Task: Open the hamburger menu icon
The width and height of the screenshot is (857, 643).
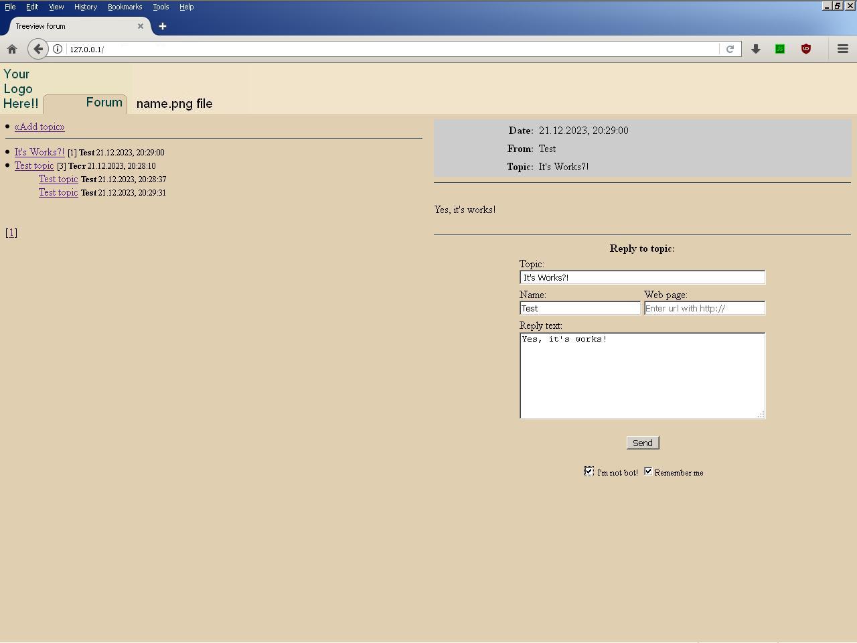Action: coord(843,49)
